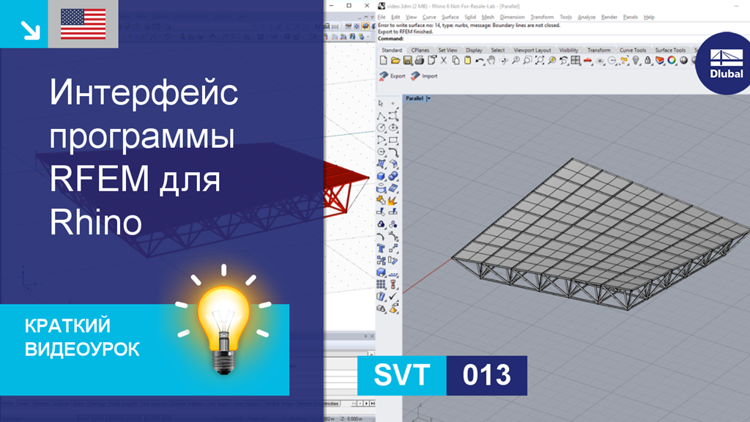Viewport: 750px width, 422px height.
Task: Click the Check objects checkmark tool
Action: click(393, 296)
